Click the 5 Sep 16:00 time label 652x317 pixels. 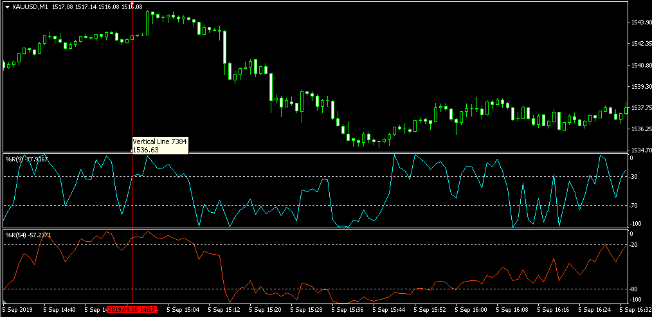pyautogui.click(x=473, y=310)
